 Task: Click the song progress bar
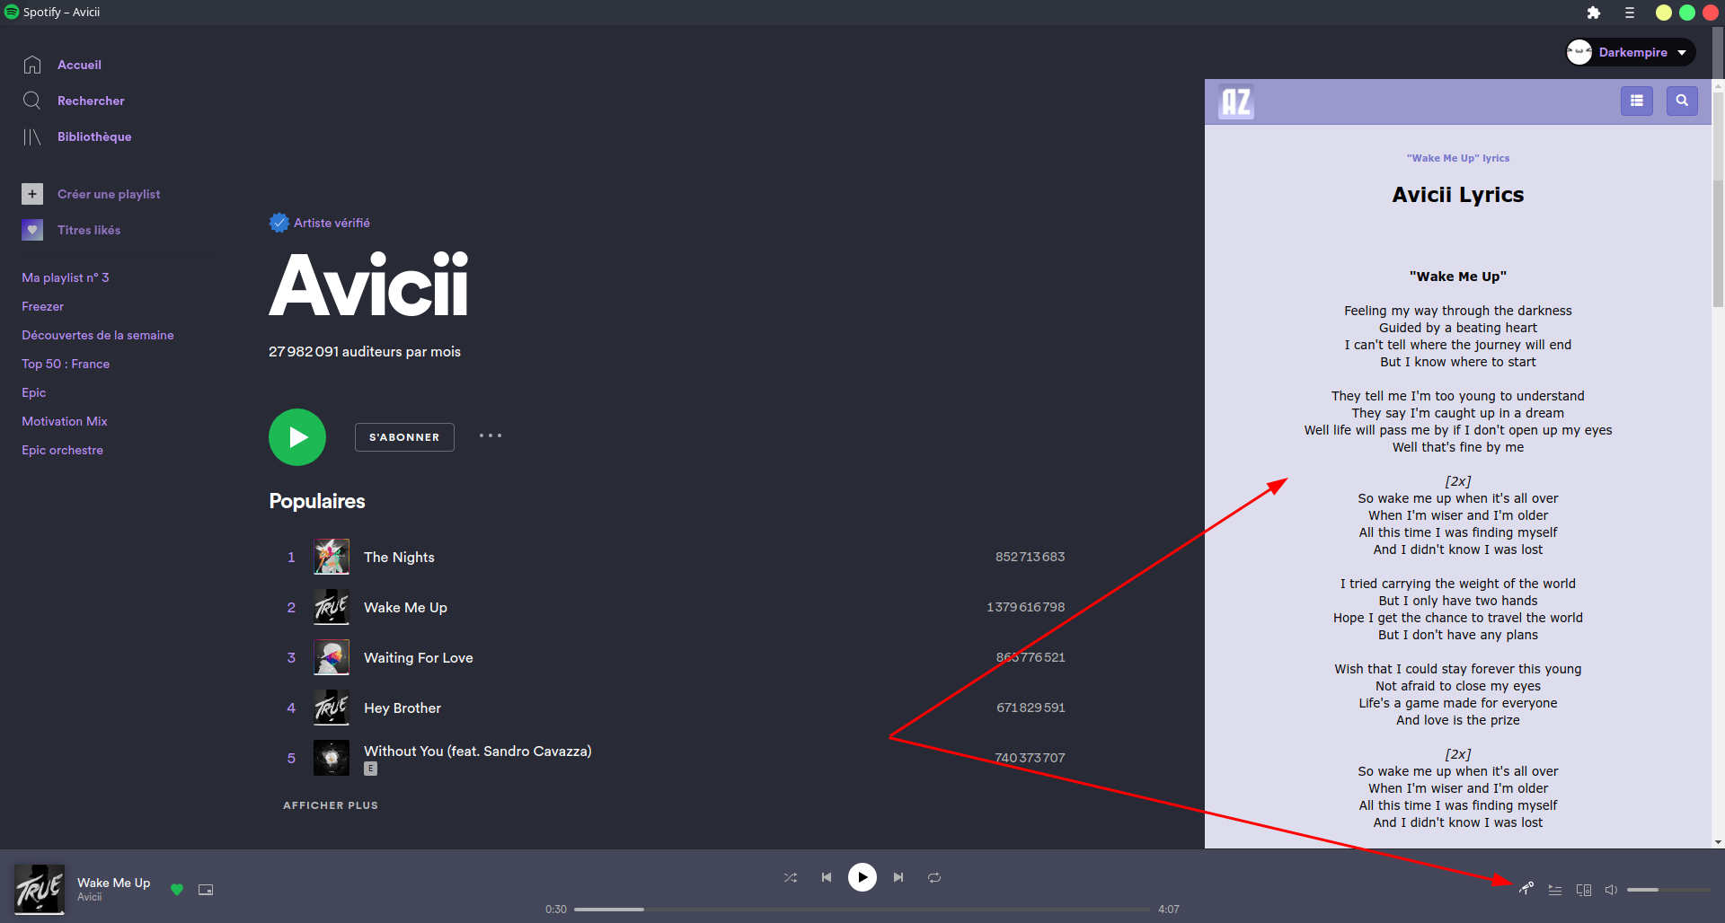pyautogui.click(x=862, y=910)
